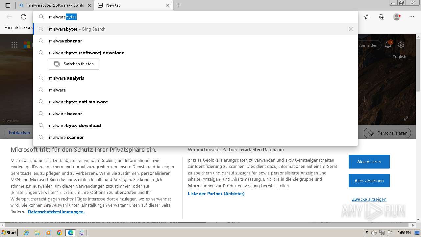Viewport: 421px width, 237px height.
Task: Open Google Chrome from the taskbar
Action: point(60,233)
